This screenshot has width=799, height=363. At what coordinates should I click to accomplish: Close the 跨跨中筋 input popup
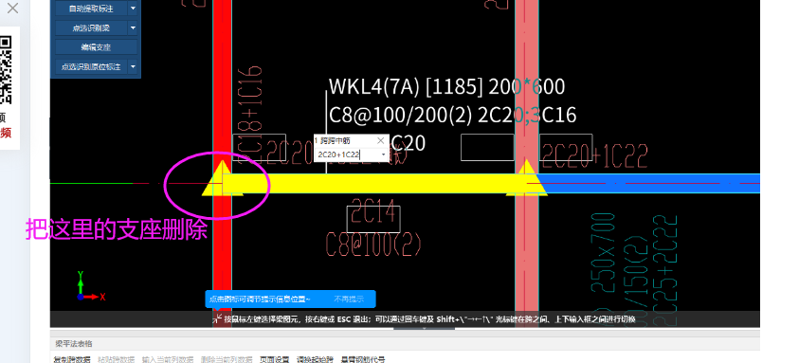click(x=381, y=140)
